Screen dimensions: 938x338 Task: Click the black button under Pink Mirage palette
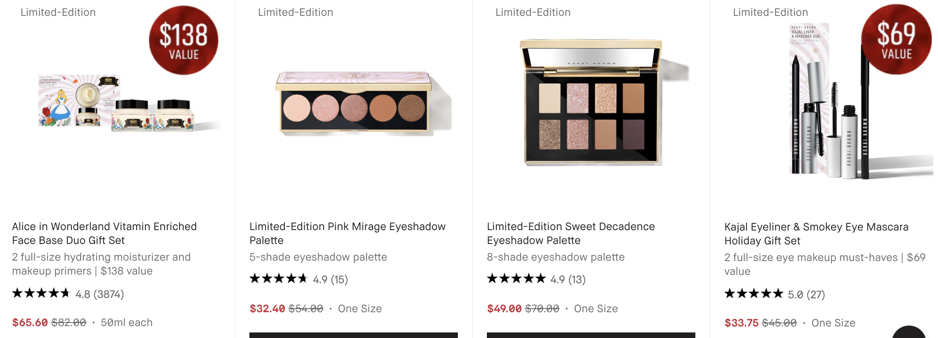pos(353,335)
